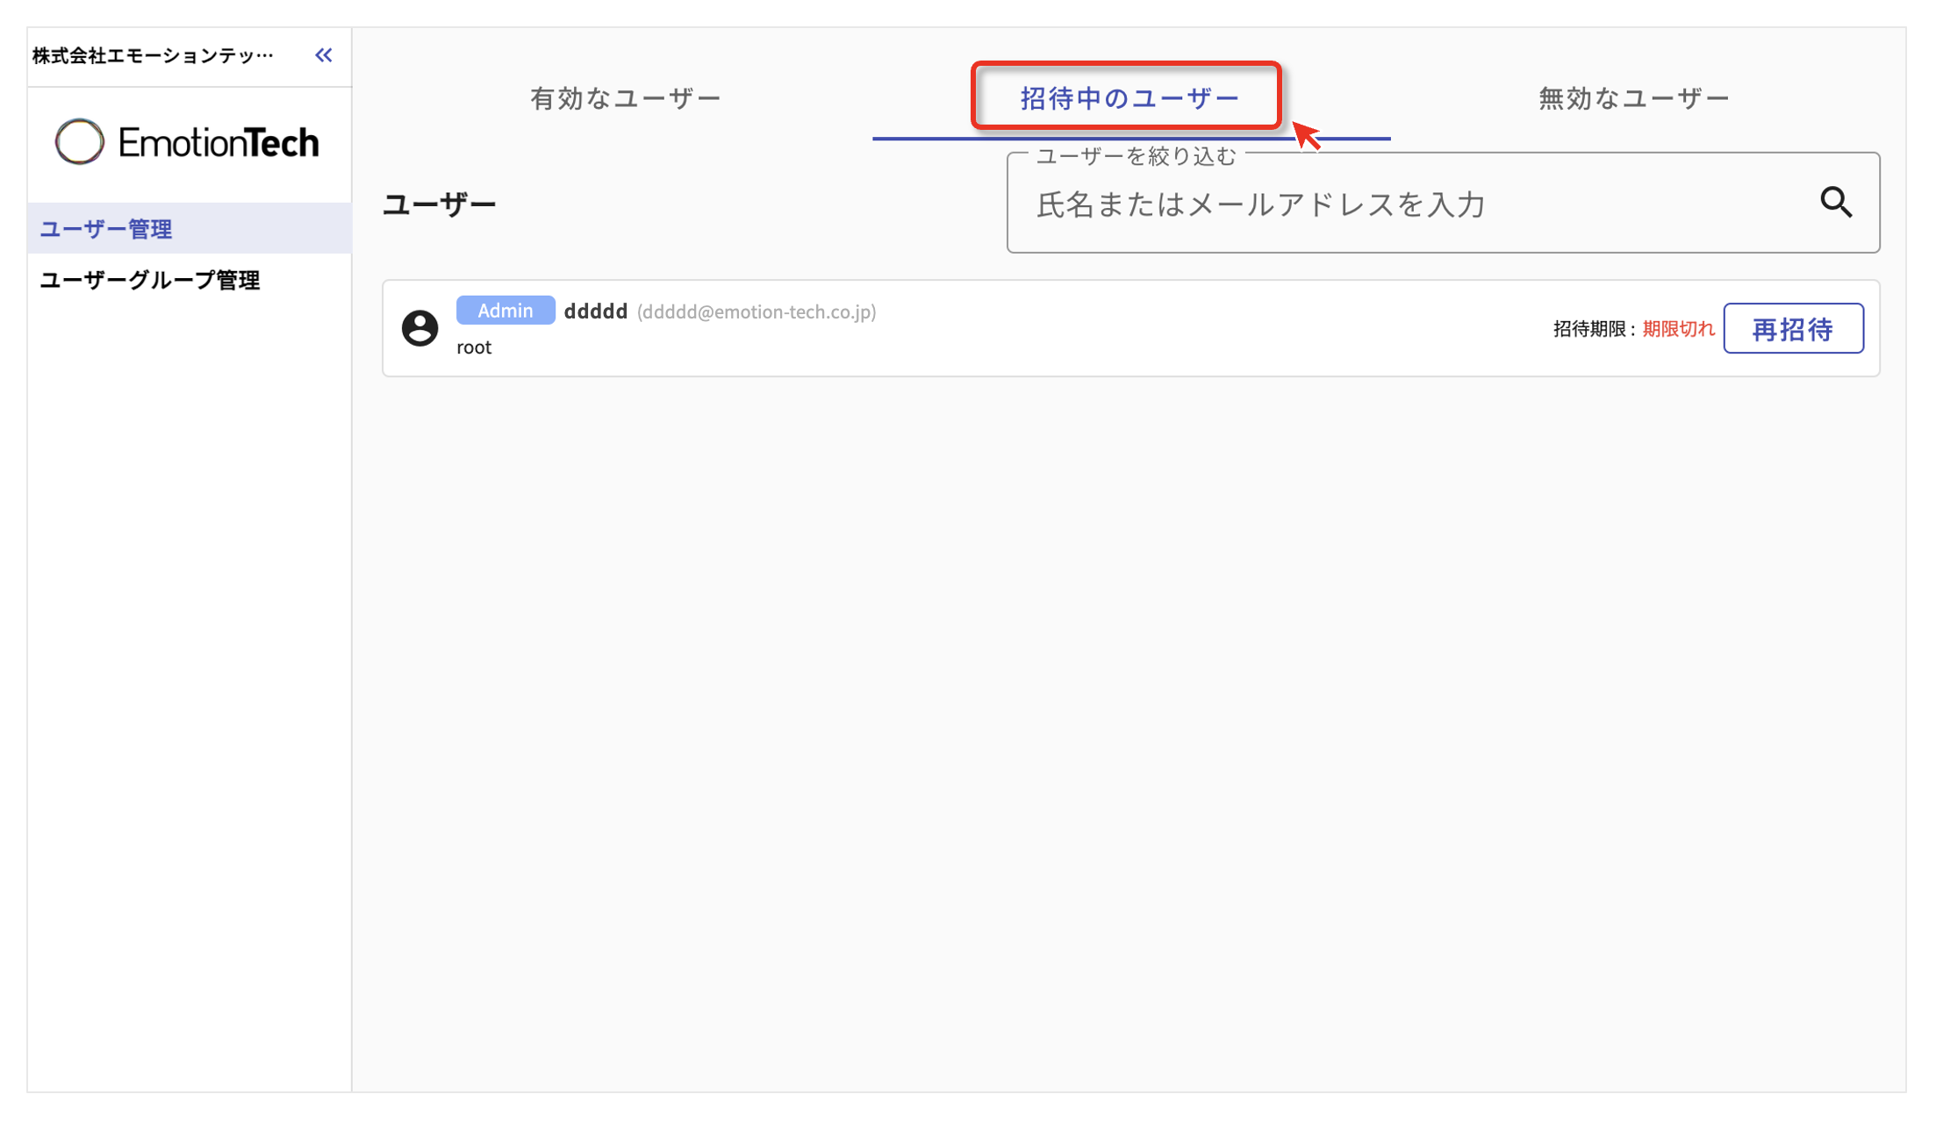Click the 再招待 button

(1793, 328)
